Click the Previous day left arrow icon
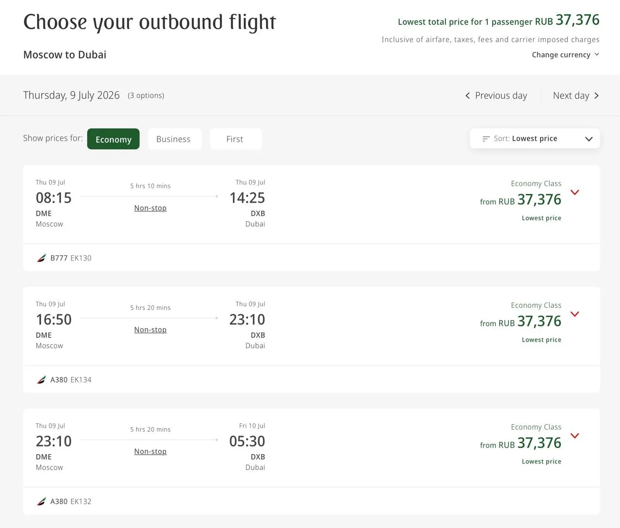Screen dimensions: 620x528 pos(467,96)
